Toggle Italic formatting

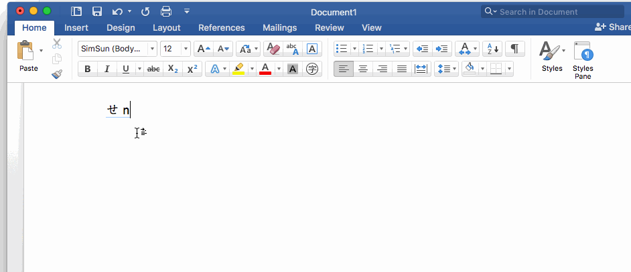pos(107,69)
